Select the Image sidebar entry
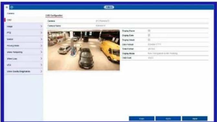Screen dimensions: 217x122 pos(24,26)
